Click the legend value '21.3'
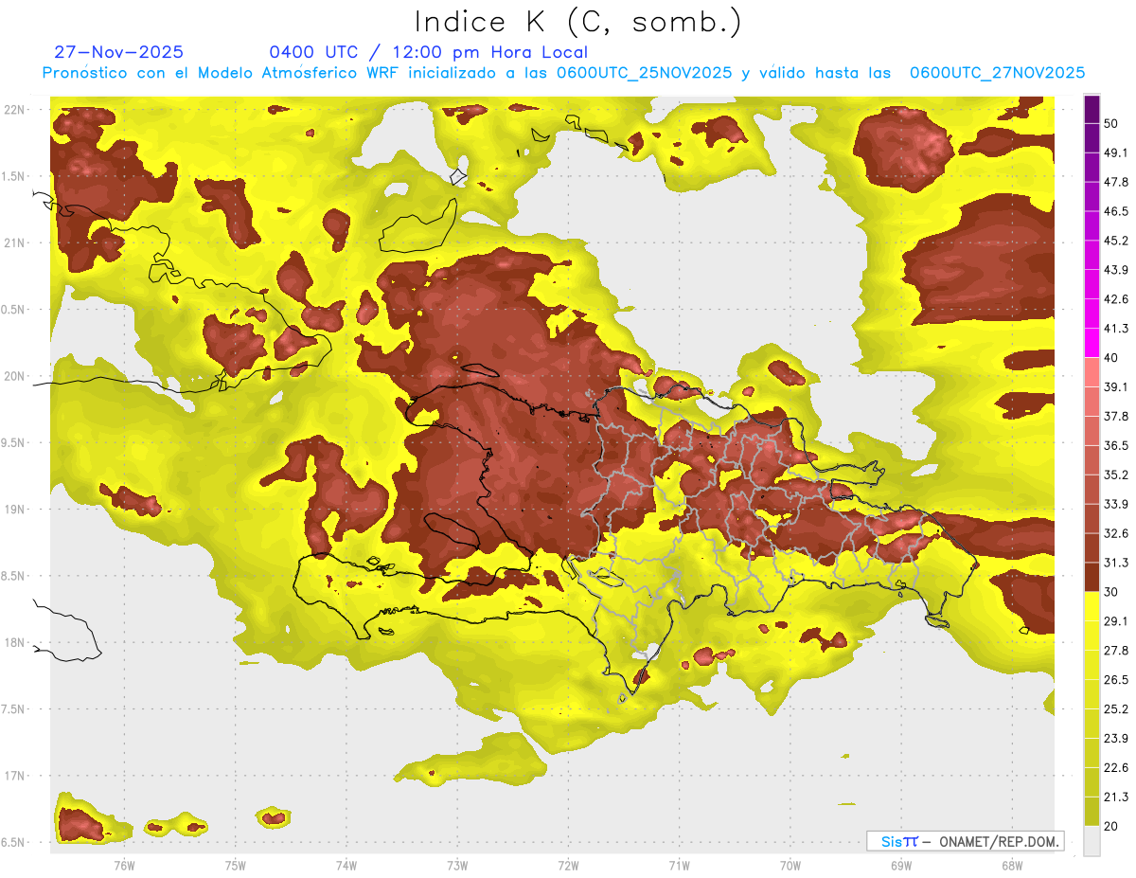Screen dimensions: 1136x878 [1116, 797]
